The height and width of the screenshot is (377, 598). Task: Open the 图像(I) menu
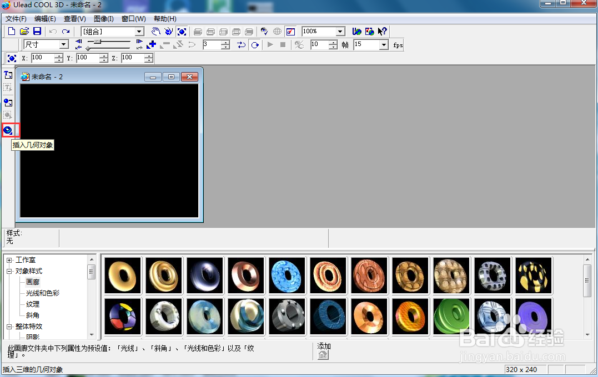[x=104, y=19]
